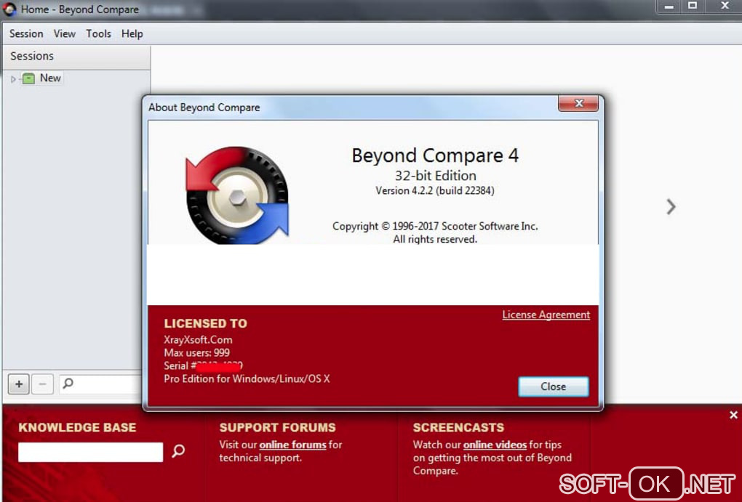
Task: Open the License Agreement link
Action: (546, 315)
